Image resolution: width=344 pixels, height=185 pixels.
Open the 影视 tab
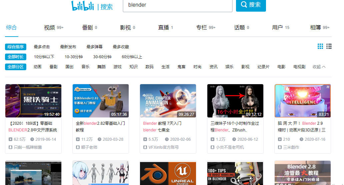[127, 28]
